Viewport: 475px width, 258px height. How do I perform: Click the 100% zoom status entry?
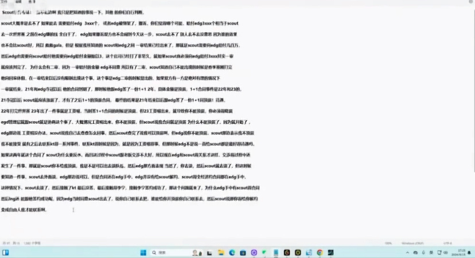pos(388,243)
